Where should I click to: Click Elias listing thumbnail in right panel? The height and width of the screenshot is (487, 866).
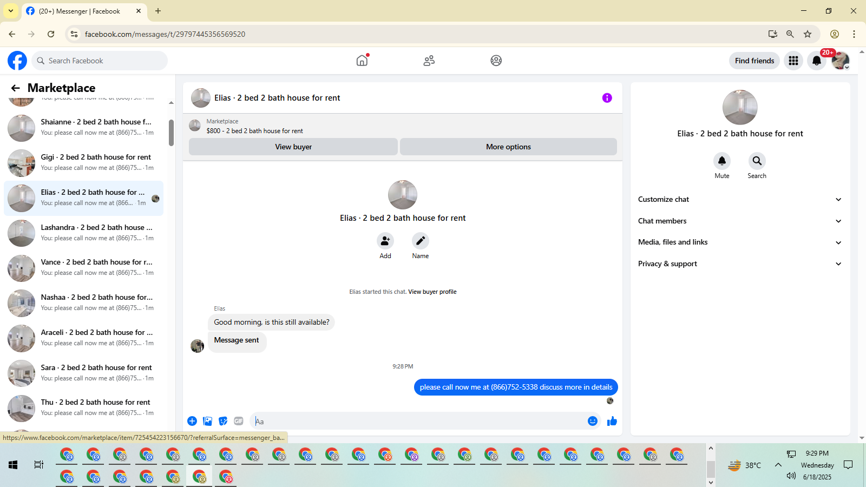point(740,107)
